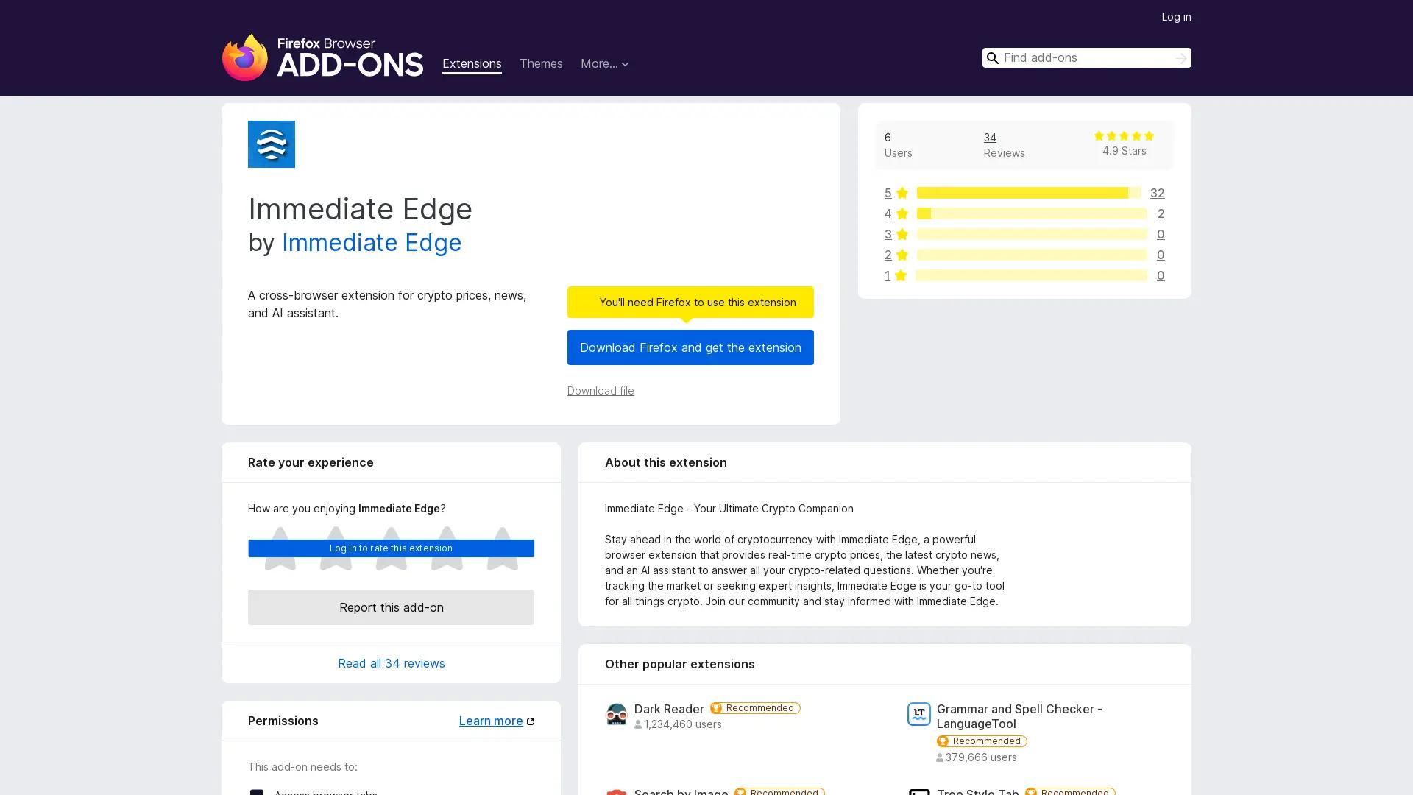Viewport: 1413px width, 795px height.
Task: Select the fifth gray rating star
Action: click(x=503, y=549)
